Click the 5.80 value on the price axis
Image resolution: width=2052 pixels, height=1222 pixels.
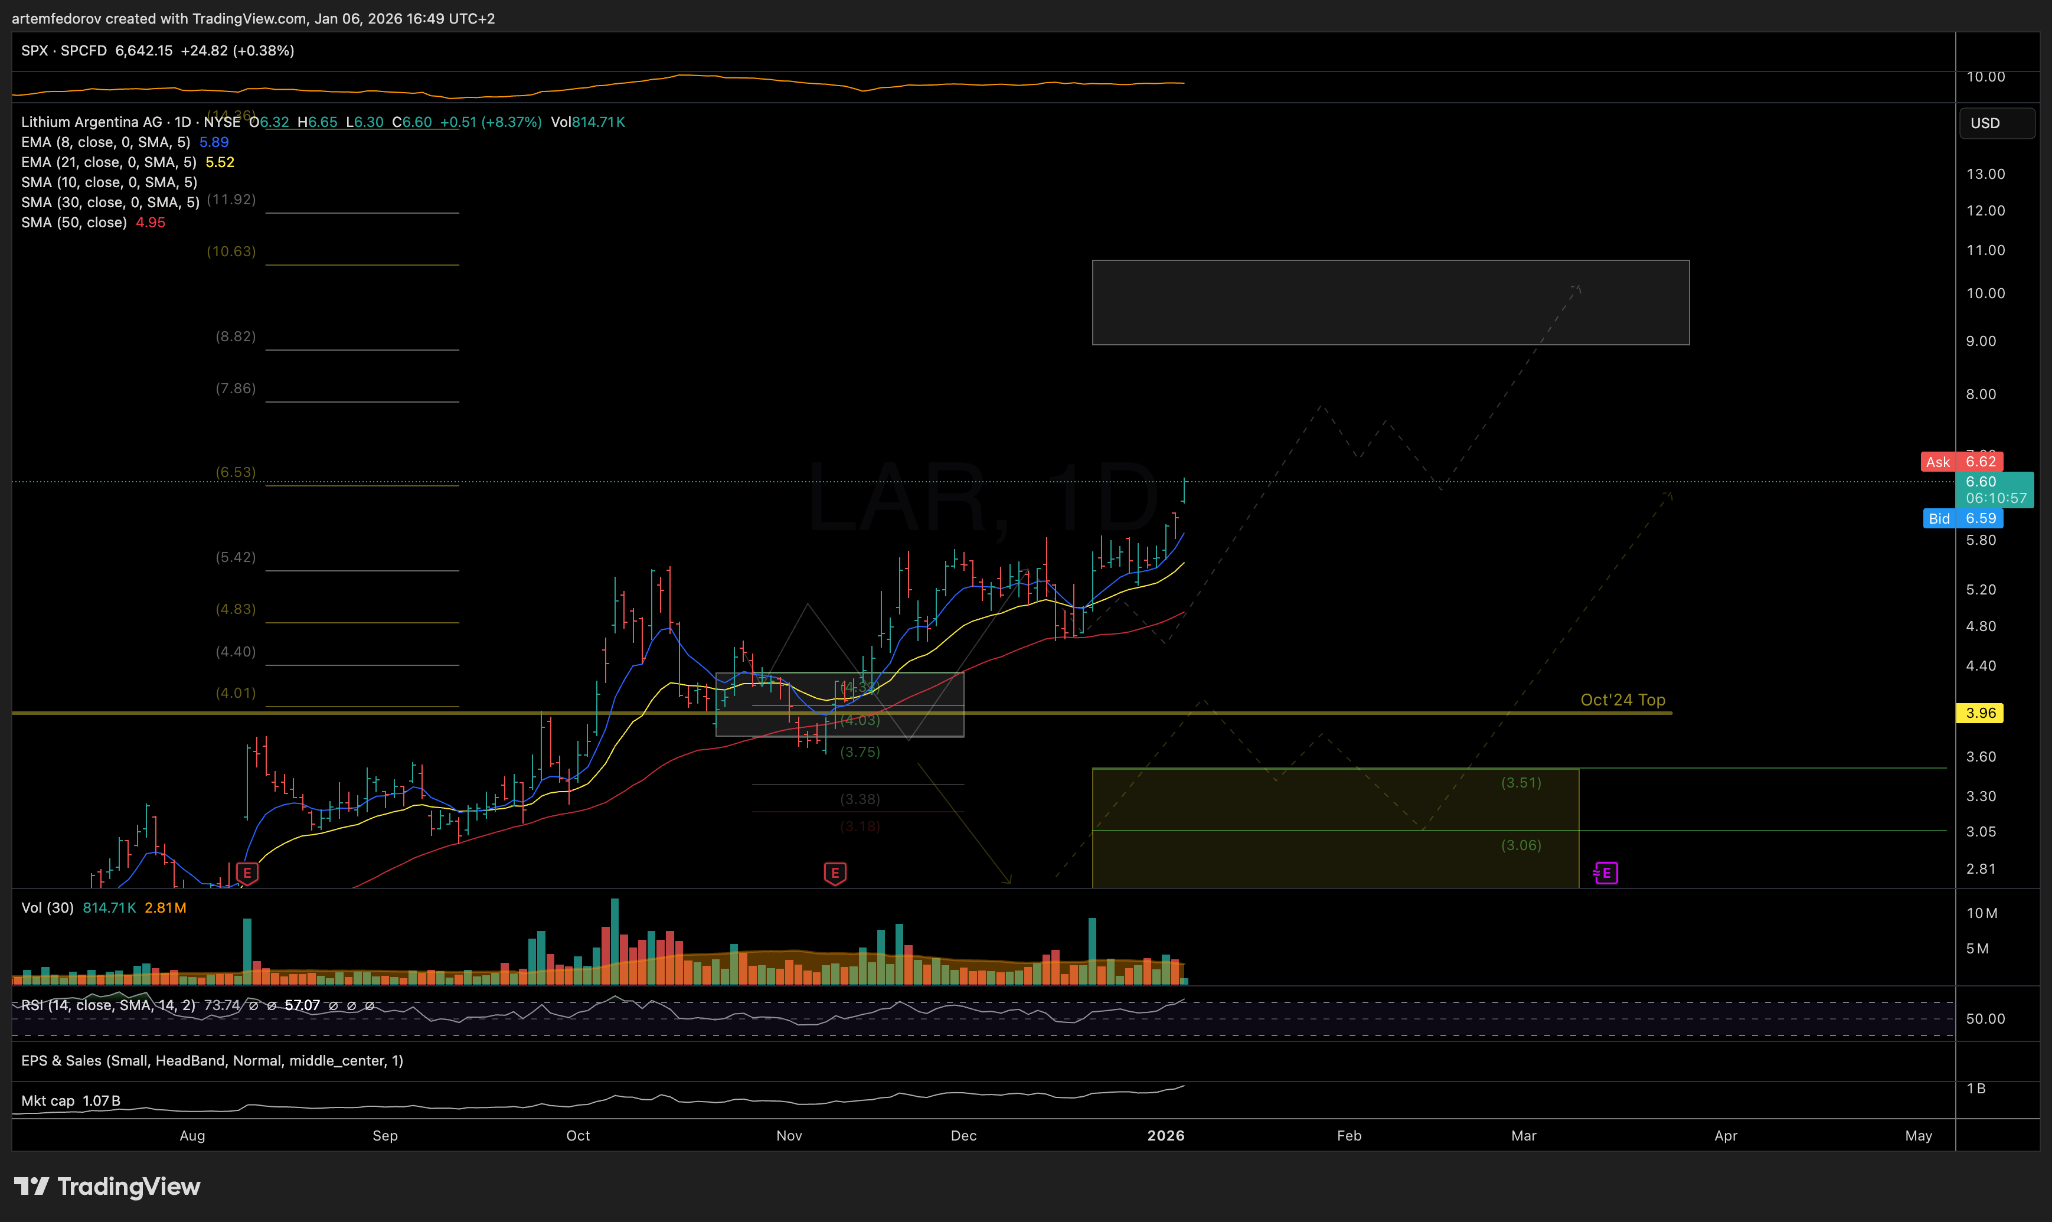pyautogui.click(x=1981, y=540)
